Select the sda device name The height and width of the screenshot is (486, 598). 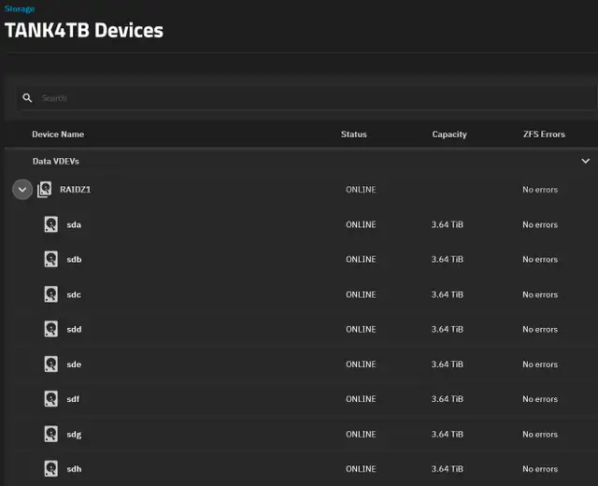pos(74,224)
